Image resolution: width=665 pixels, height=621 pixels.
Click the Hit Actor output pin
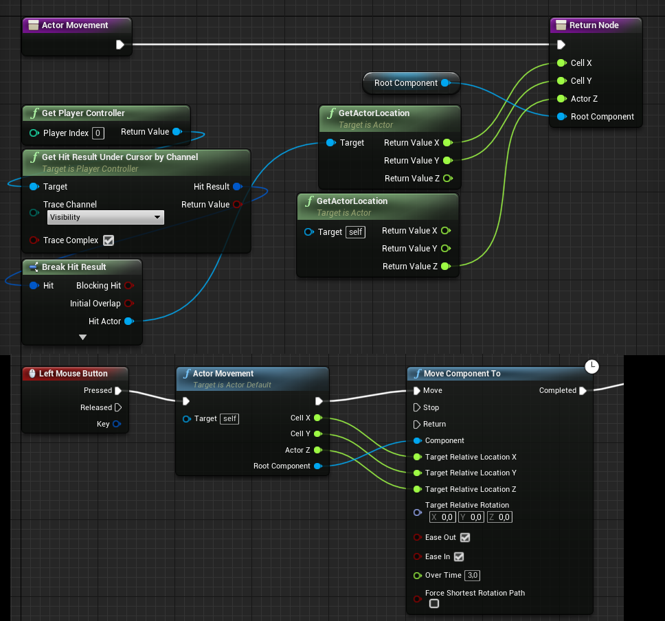(129, 321)
